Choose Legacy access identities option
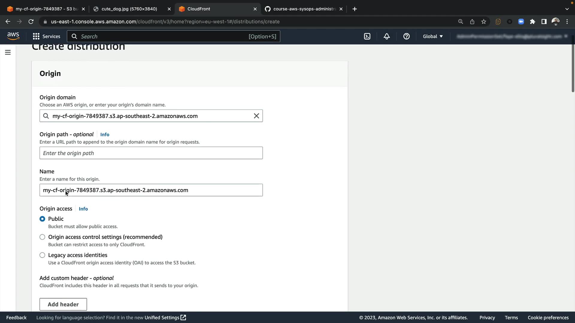The image size is (575, 323). 42,255
